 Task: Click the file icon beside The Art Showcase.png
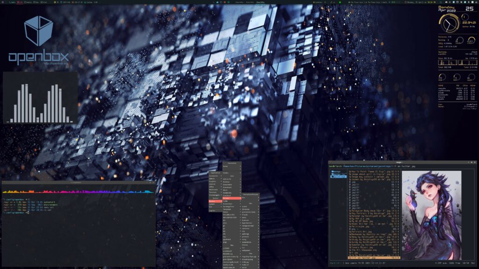350,250
